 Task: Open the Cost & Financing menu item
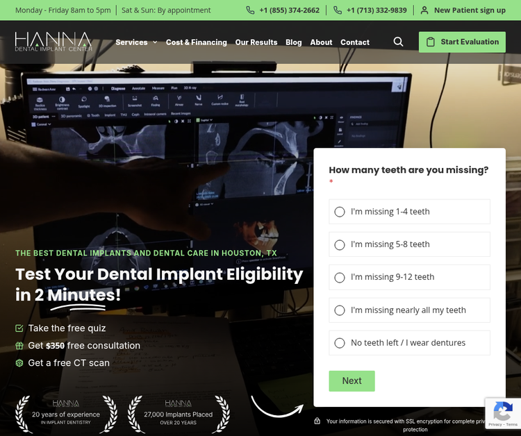(x=197, y=42)
